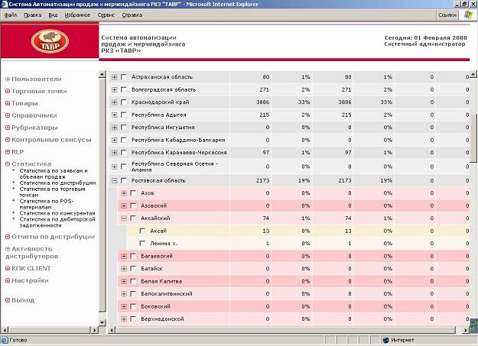Expand the Справочники section
The height and width of the screenshot is (346, 478).
[8, 115]
